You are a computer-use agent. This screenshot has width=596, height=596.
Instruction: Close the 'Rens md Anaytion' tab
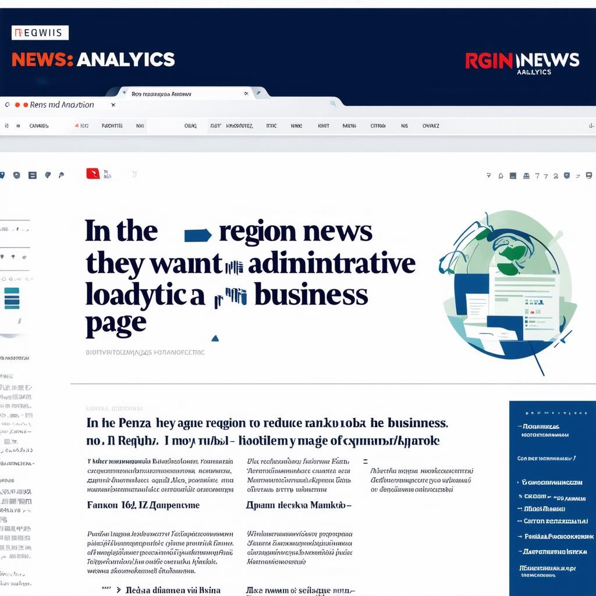tap(113, 105)
